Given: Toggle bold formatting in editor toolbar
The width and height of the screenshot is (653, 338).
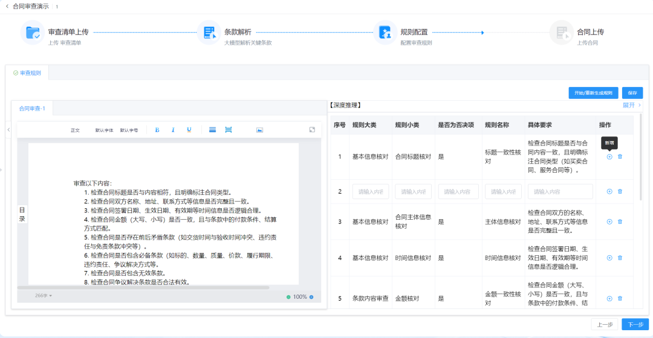Looking at the screenshot, I should point(157,130).
